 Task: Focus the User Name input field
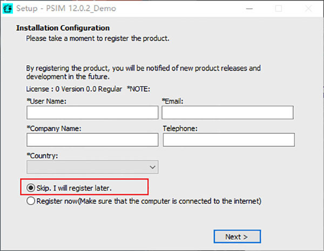[92, 112]
